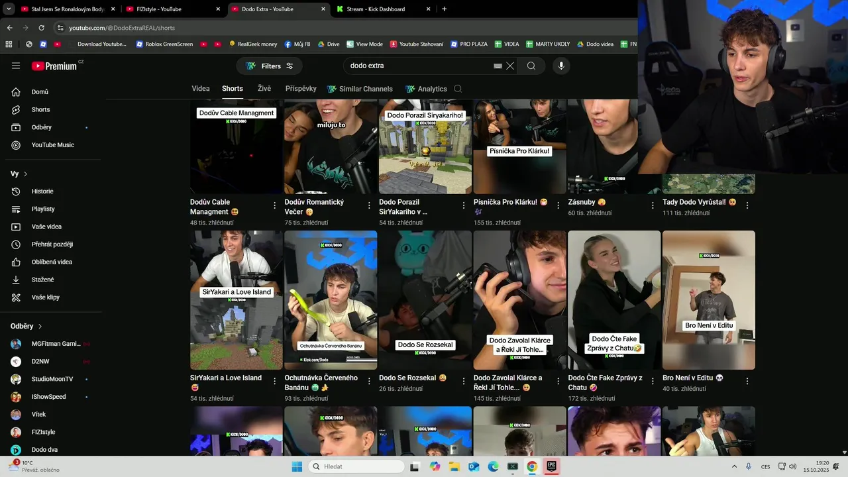Viewport: 848px width, 477px height.
Task: Expand the Odběry subscriptions heading
Action: (x=26, y=326)
